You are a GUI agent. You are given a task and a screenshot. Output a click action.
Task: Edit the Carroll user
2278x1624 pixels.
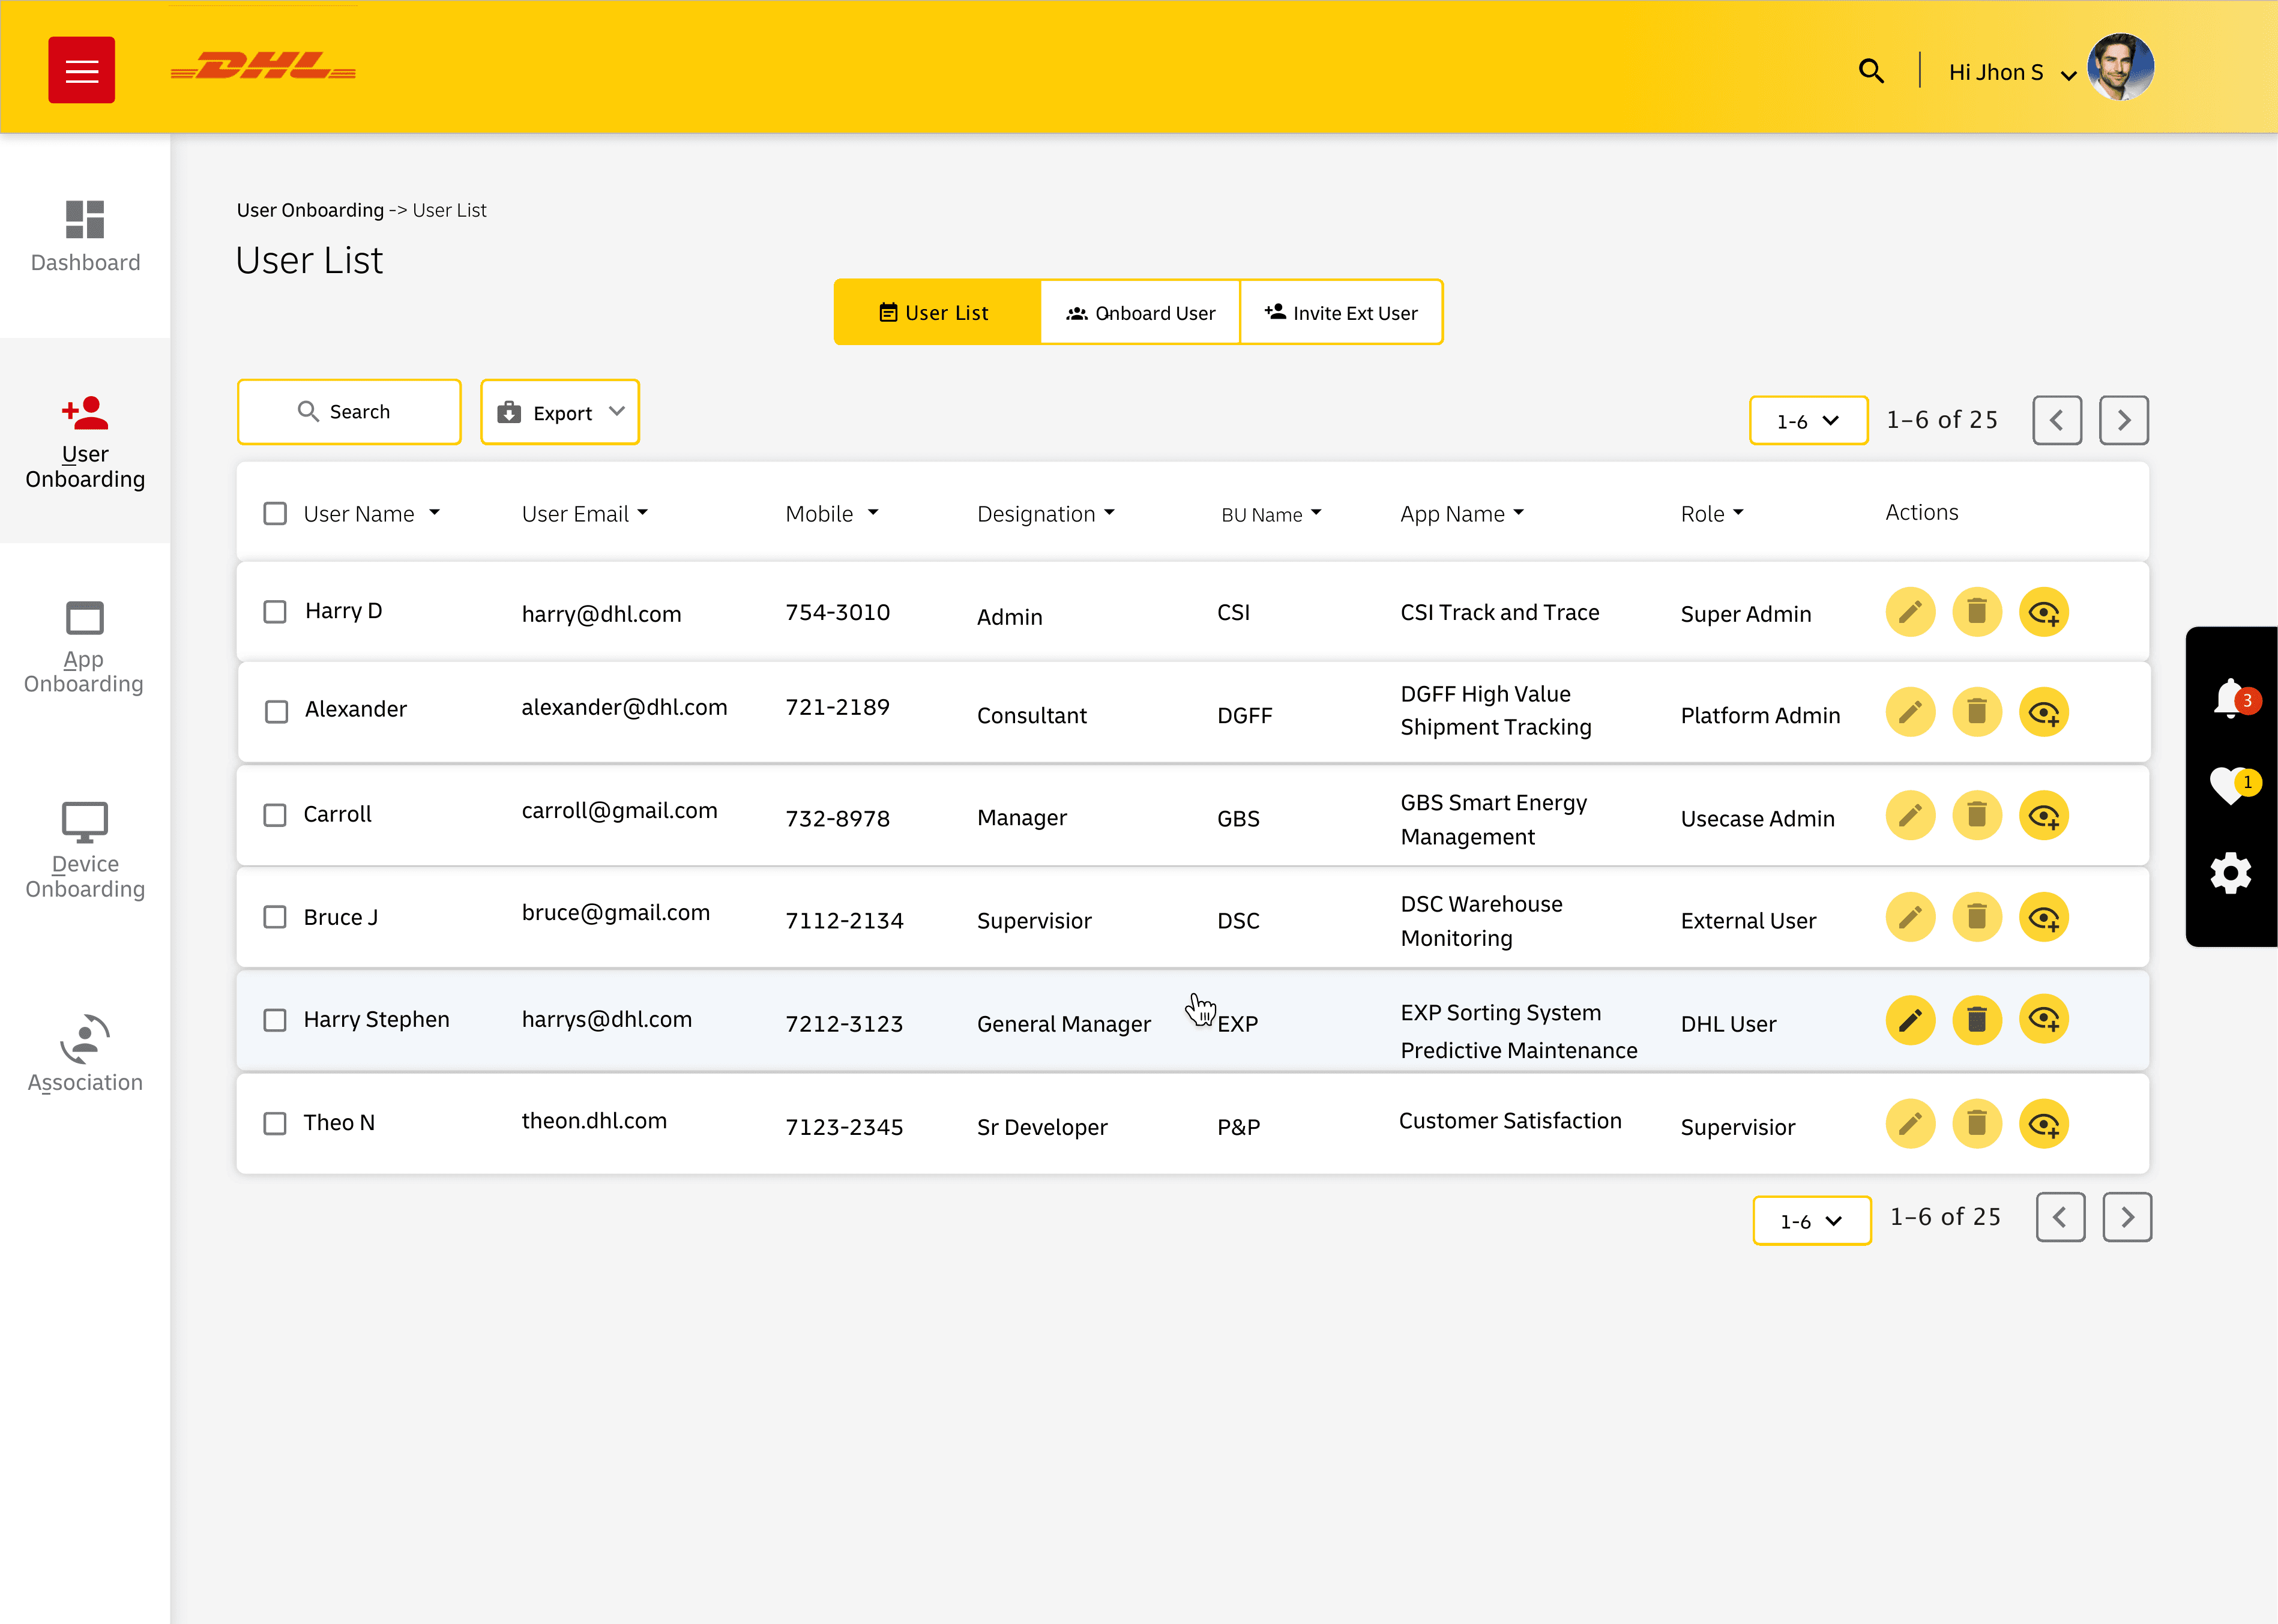1910,816
